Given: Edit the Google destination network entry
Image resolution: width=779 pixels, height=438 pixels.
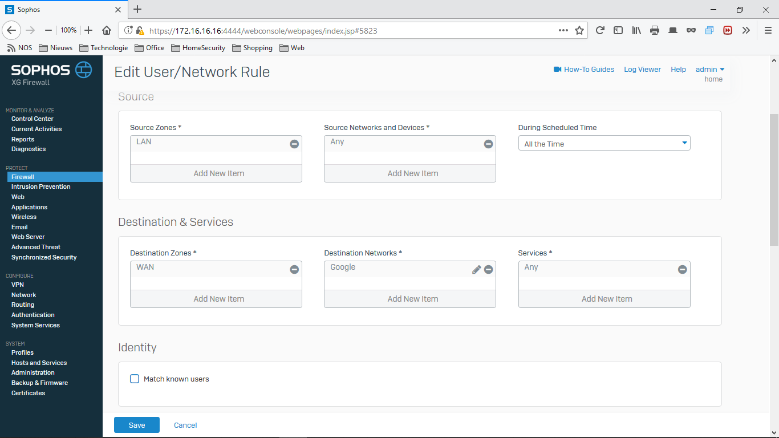Looking at the screenshot, I should tap(476, 270).
